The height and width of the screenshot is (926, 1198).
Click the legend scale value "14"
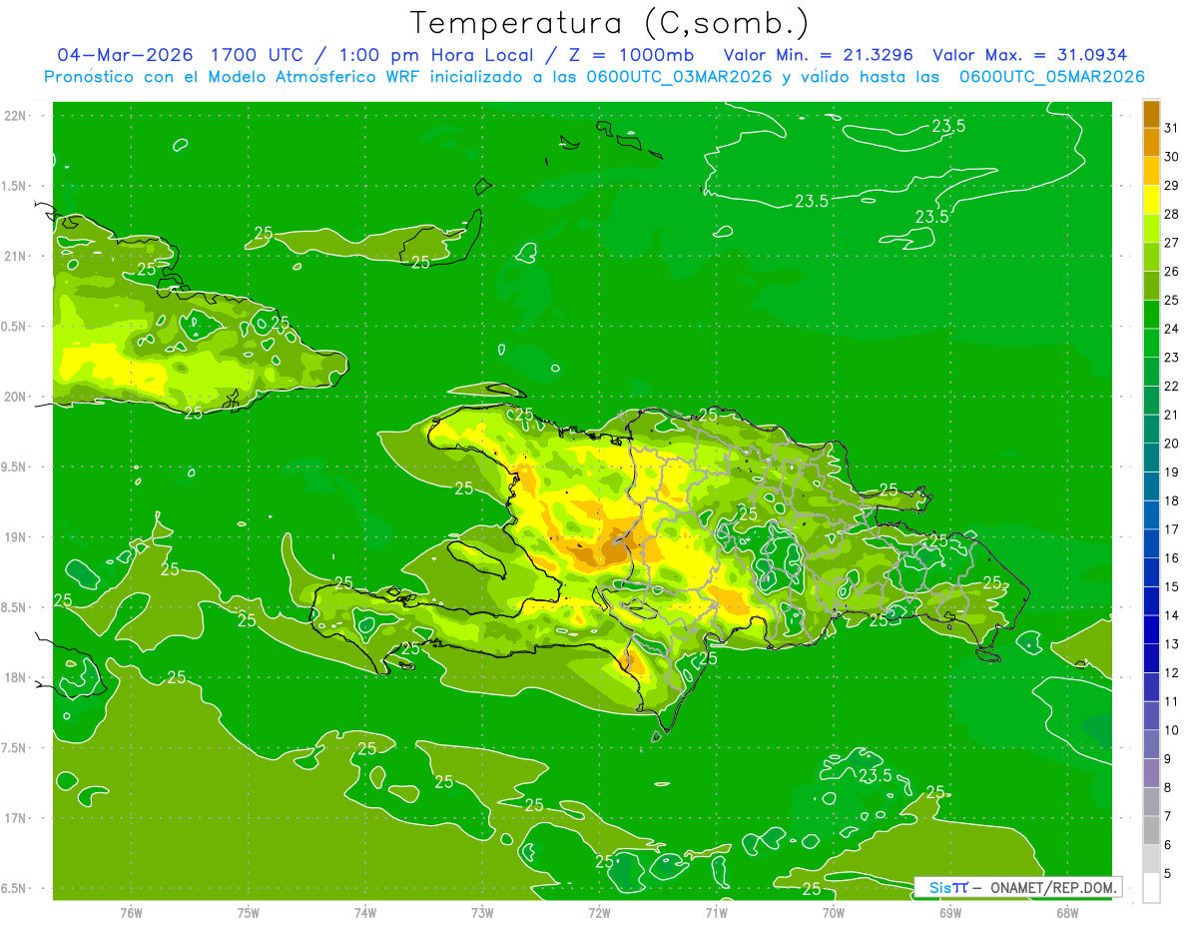pos(1171,615)
